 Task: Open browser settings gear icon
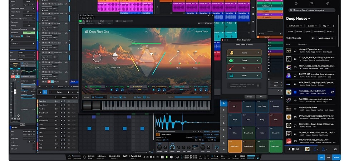(x=328, y=3)
